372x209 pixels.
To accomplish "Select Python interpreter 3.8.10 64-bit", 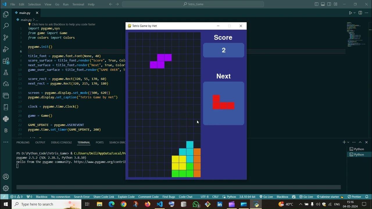I will [x=247, y=197].
